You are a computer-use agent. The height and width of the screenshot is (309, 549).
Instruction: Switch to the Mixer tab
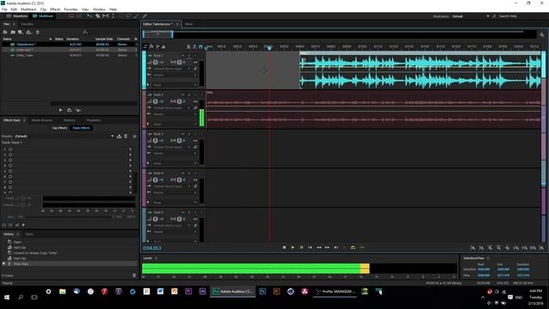click(189, 24)
